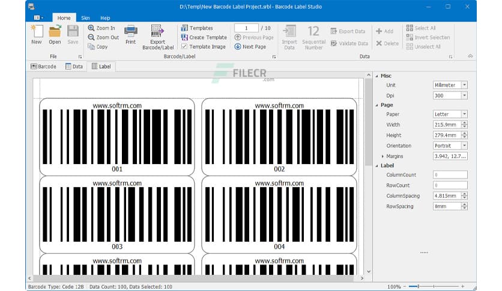The height and width of the screenshot is (291, 502).
Task: Open the File group dialog launcher
Action: [80, 57]
